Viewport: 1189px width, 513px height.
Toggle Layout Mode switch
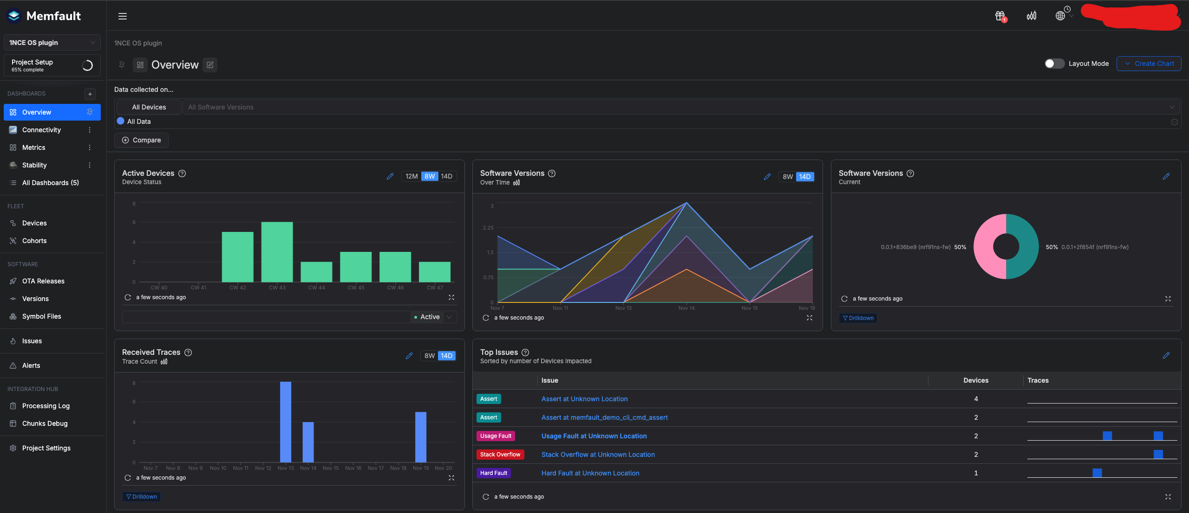[x=1054, y=64]
